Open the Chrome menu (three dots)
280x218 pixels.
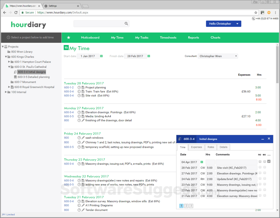[275, 13]
